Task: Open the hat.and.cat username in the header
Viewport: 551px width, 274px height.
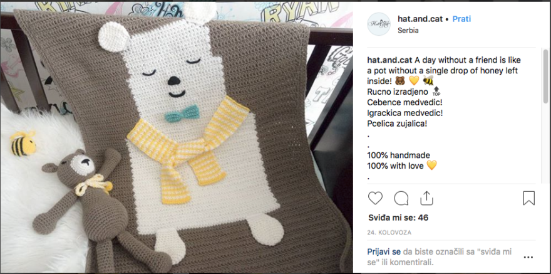Action: (420, 19)
